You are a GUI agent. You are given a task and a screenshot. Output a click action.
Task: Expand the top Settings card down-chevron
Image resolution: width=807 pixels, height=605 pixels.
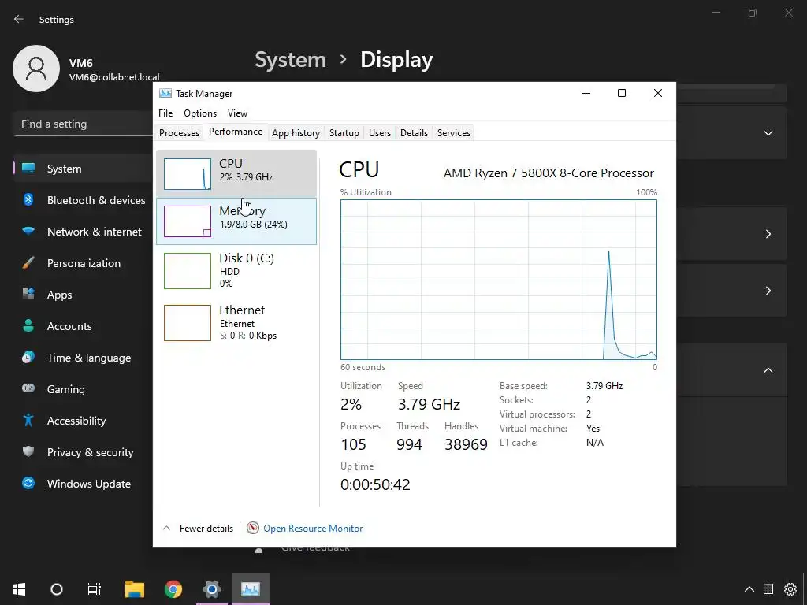click(768, 133)
